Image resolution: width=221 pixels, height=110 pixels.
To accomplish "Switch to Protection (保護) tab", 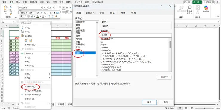I will 133,13.
